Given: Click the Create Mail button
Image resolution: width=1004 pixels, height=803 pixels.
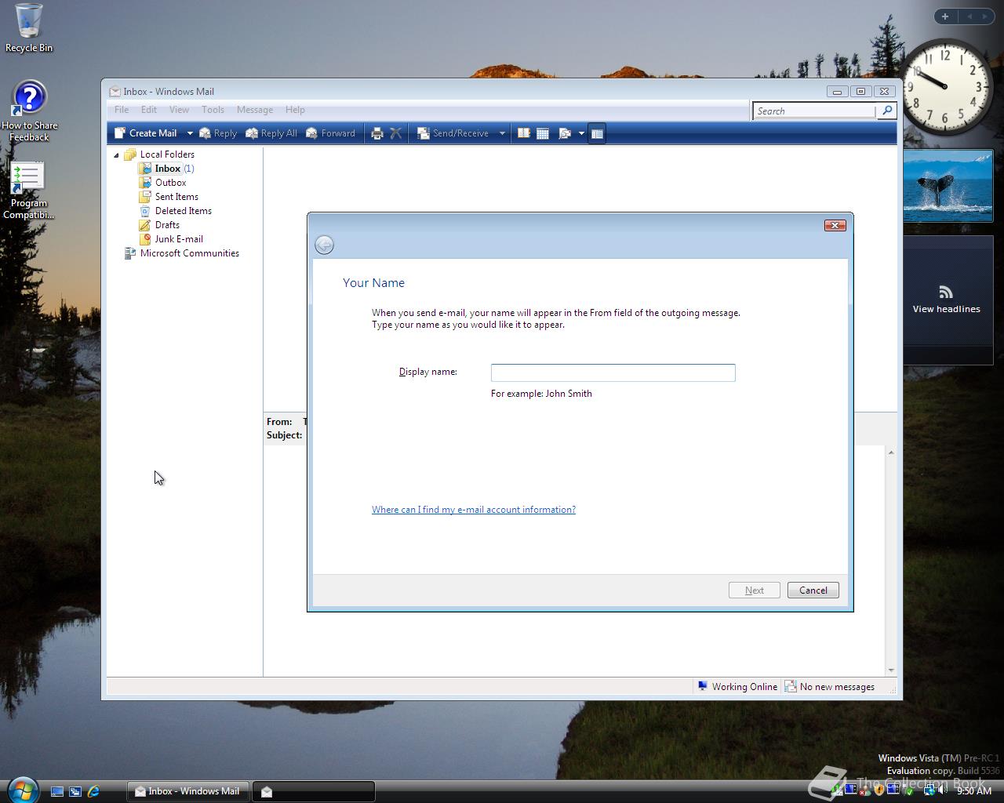Looking at the screenshot, I should pos(146,133).
